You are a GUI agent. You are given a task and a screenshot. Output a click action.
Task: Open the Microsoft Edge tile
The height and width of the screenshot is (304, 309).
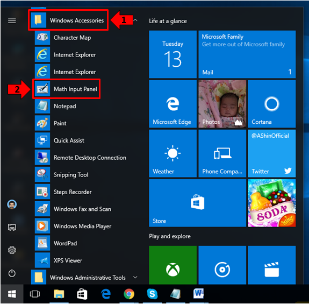coord(173,104)
